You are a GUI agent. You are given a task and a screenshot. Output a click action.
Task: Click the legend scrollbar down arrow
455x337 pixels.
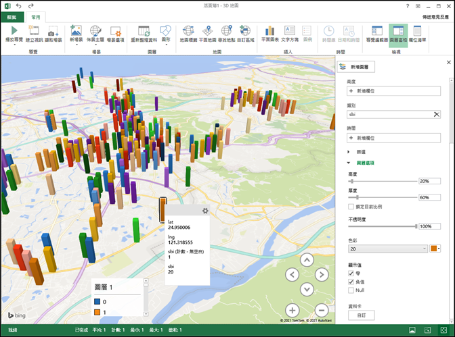(x=146, y=314)
